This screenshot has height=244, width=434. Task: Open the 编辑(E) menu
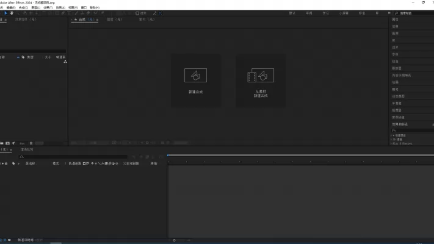[11, 8]
